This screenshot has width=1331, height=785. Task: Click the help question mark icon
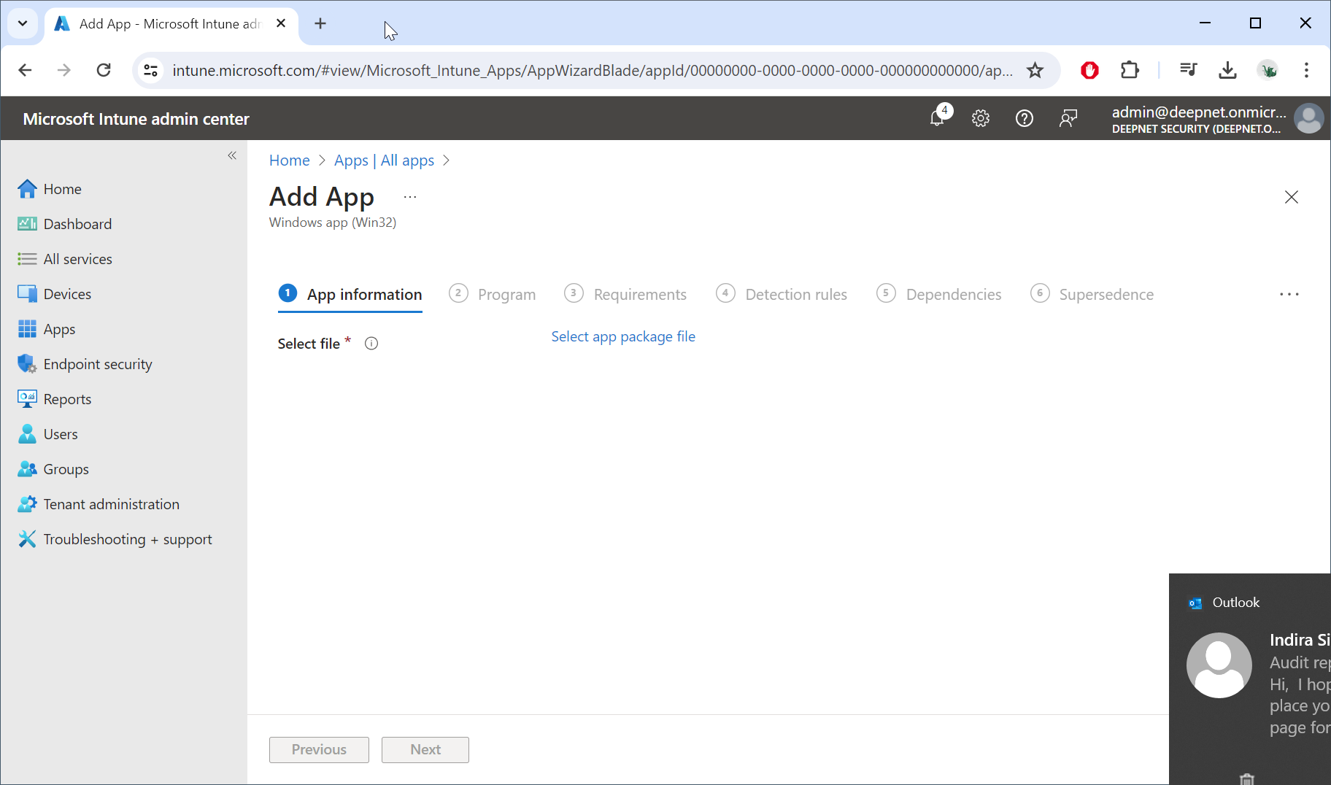(1025, 118)
